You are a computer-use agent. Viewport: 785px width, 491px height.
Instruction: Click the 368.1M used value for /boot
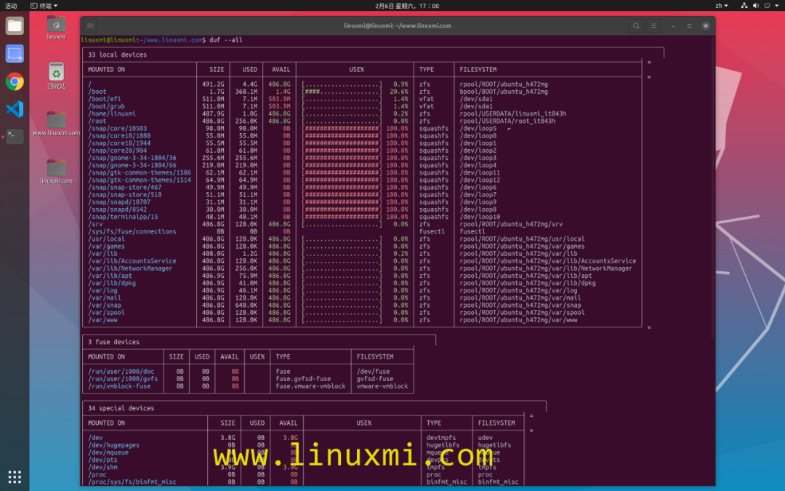click(246, 92)
